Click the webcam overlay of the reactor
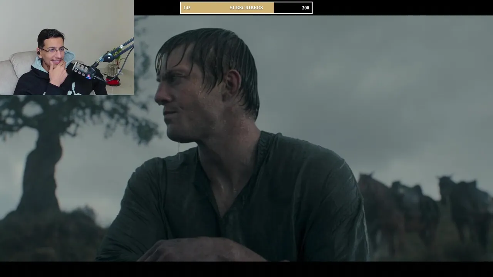This screenshot has height=277, width=493. 67,47
